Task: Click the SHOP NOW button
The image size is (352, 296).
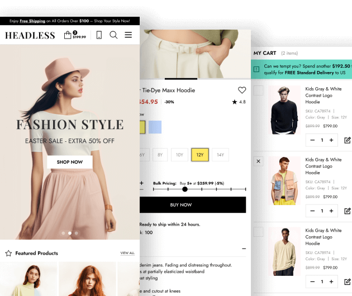Action: tap(70, 162)
